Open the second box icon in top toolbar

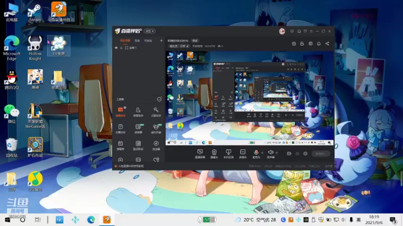pyautogui.click(x=310, y=44)
